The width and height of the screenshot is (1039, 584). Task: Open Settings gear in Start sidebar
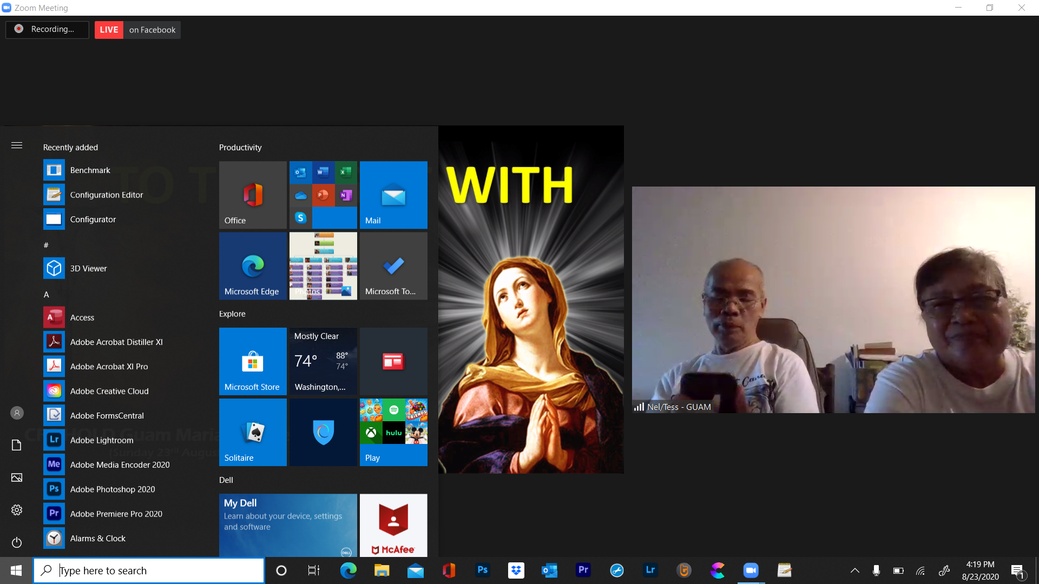pyautogui.click(x=17, y=510)
